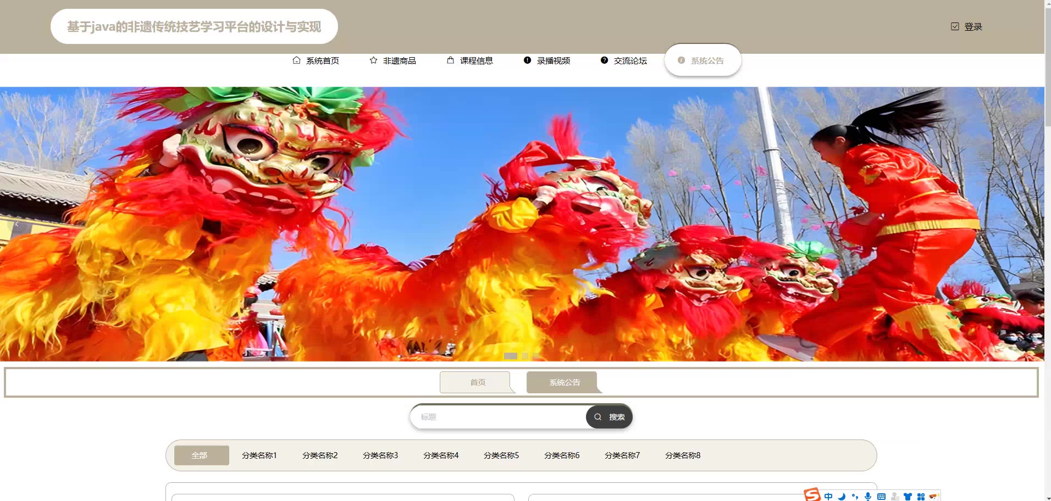Filter by 分类名称6
This screenshot has height=501, width=1051.
[x=562, y=455]
